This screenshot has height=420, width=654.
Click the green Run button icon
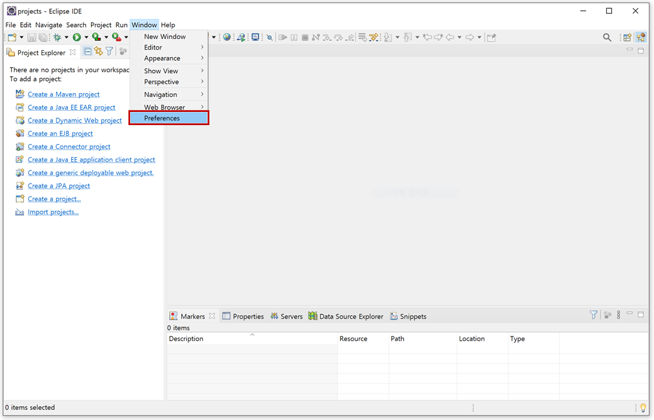[x=77, y=38]
